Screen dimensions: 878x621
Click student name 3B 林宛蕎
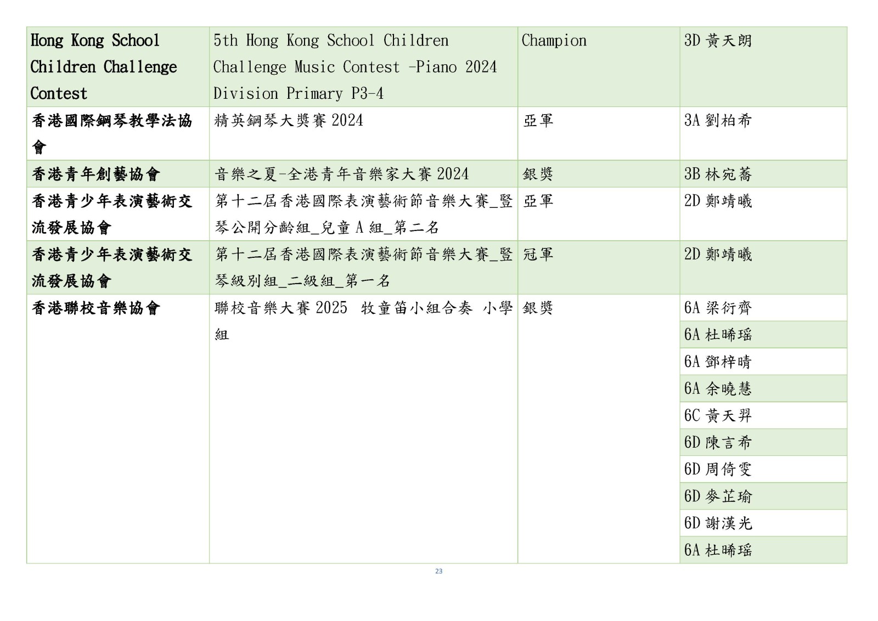(717, 174)
